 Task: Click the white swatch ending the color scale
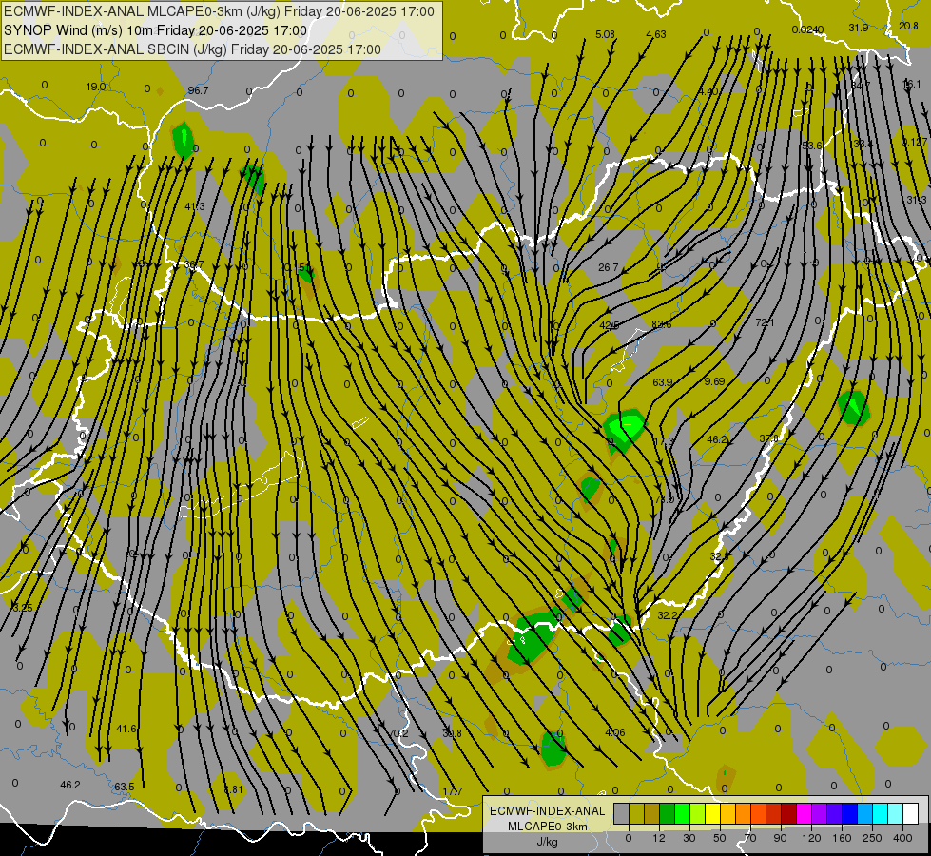point(910,813)
